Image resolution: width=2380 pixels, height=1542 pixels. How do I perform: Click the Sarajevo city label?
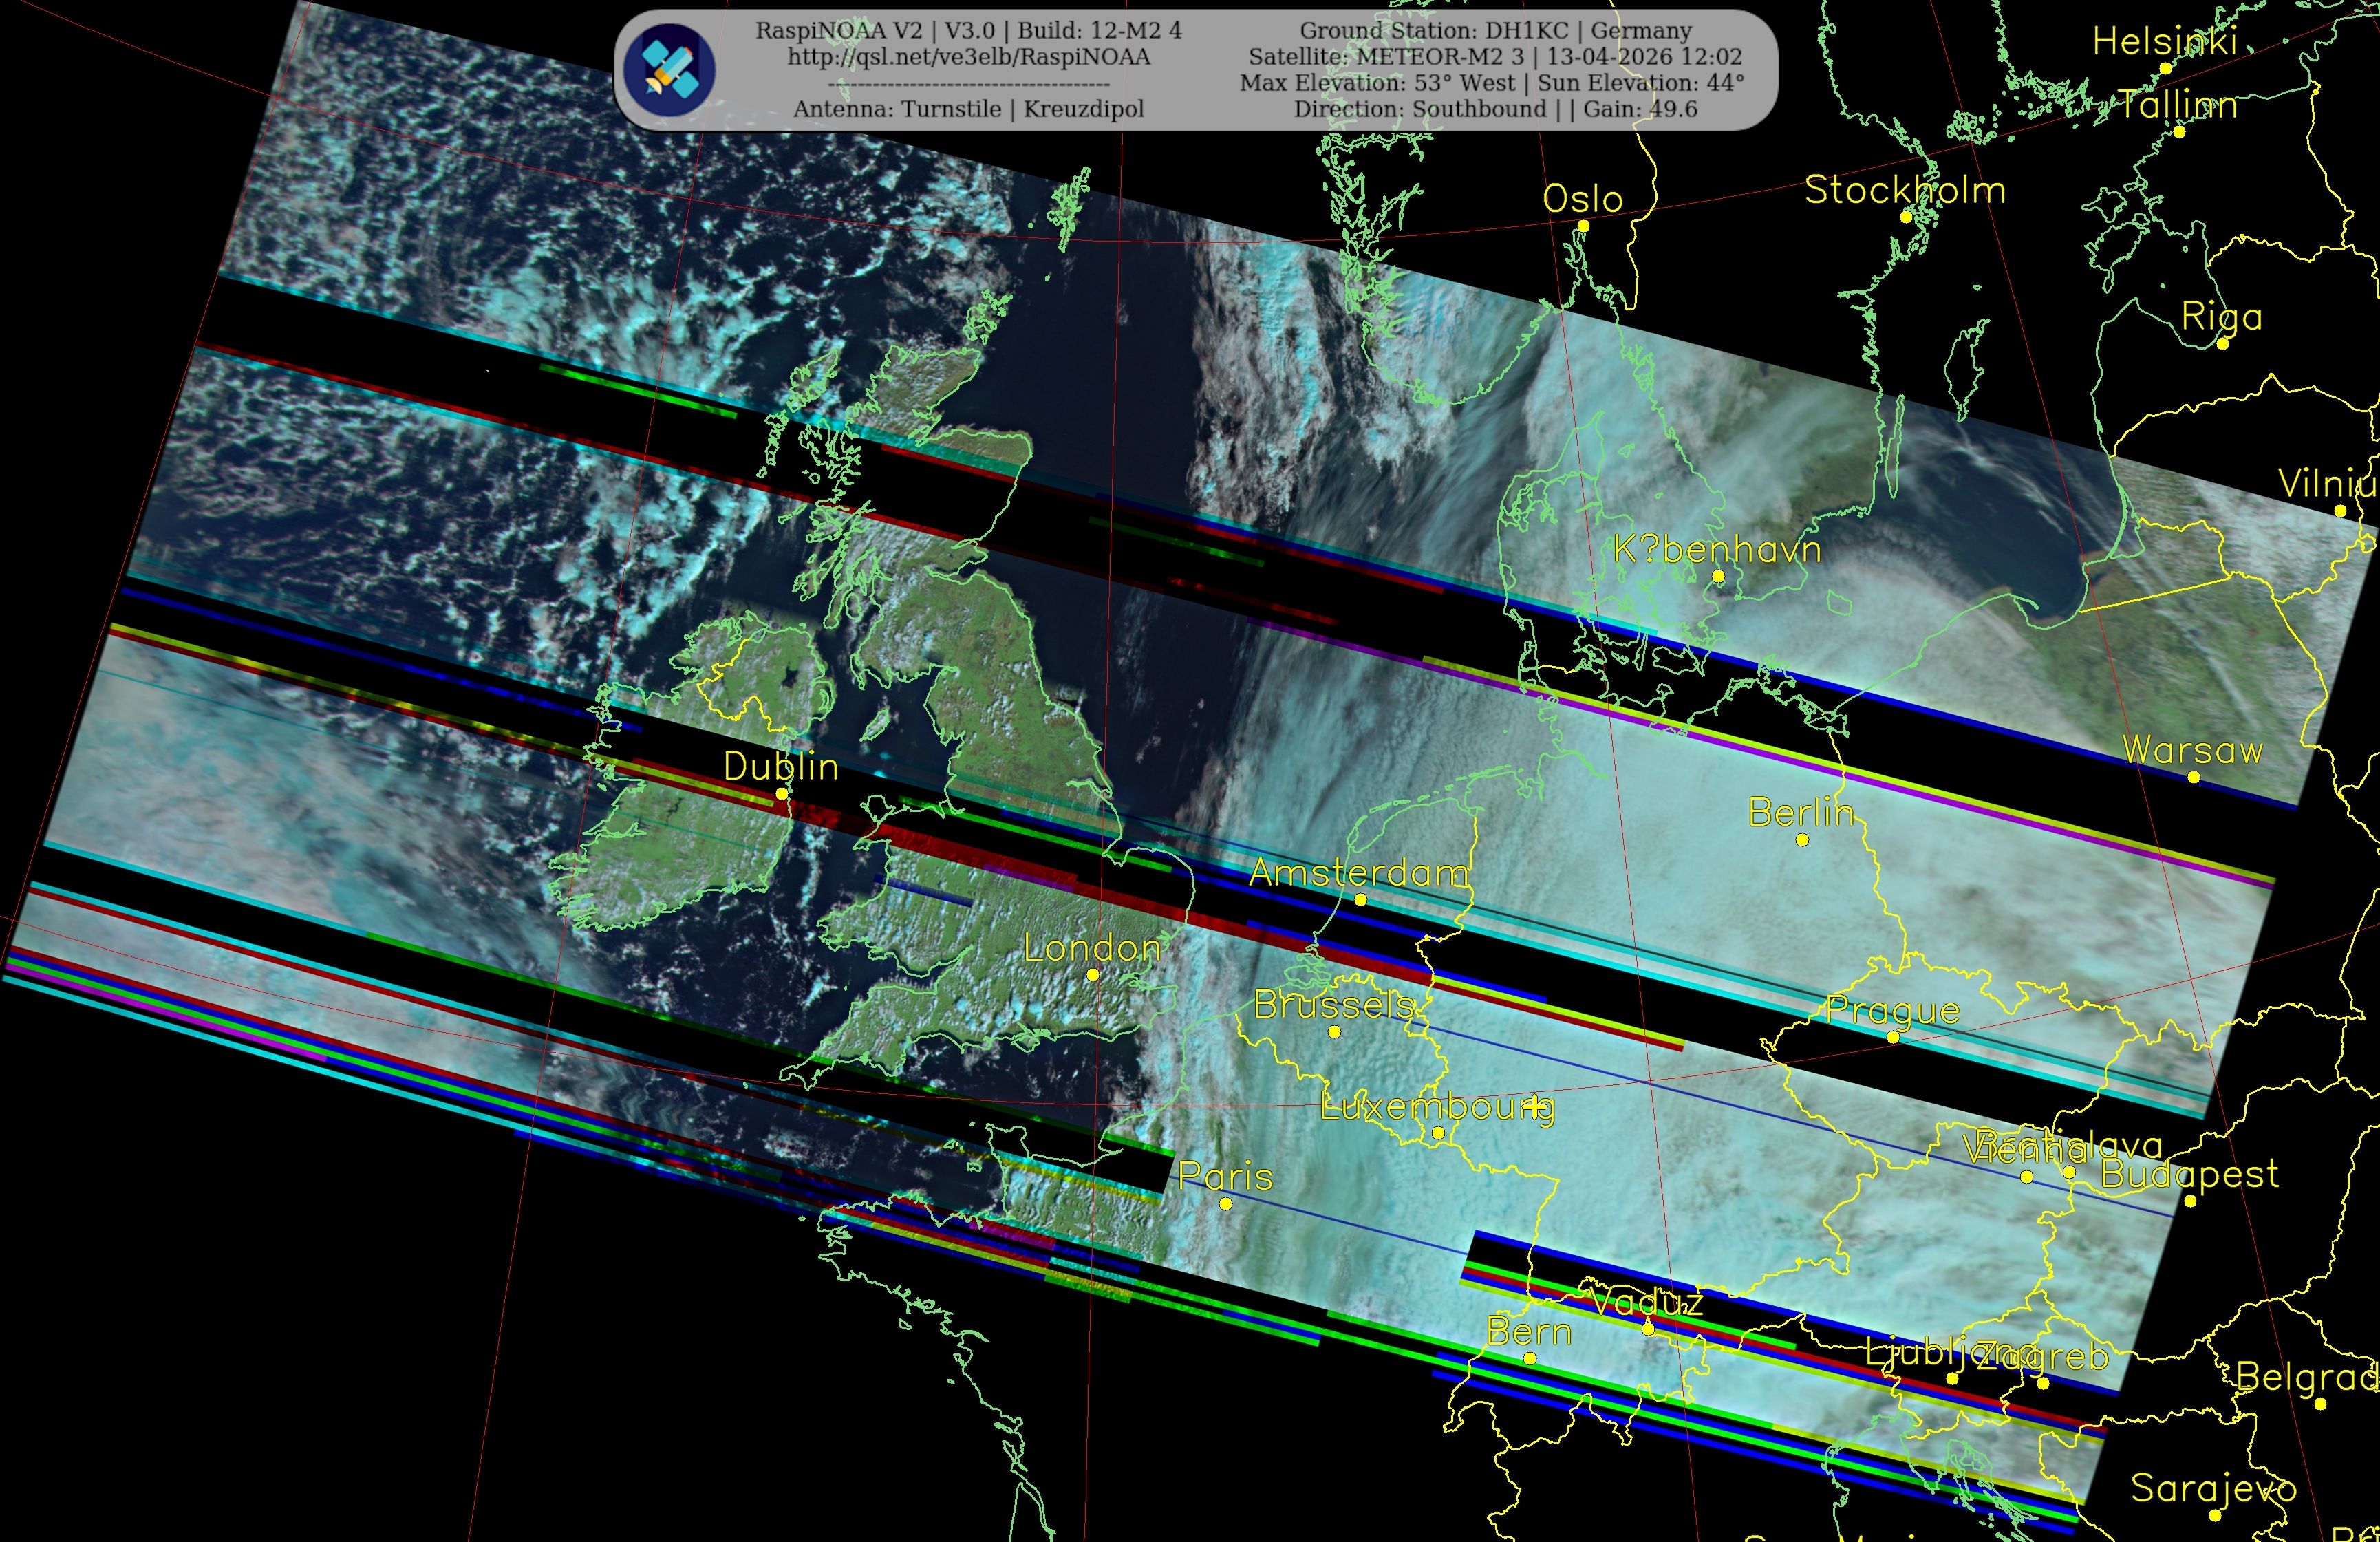point(2214,1488)
